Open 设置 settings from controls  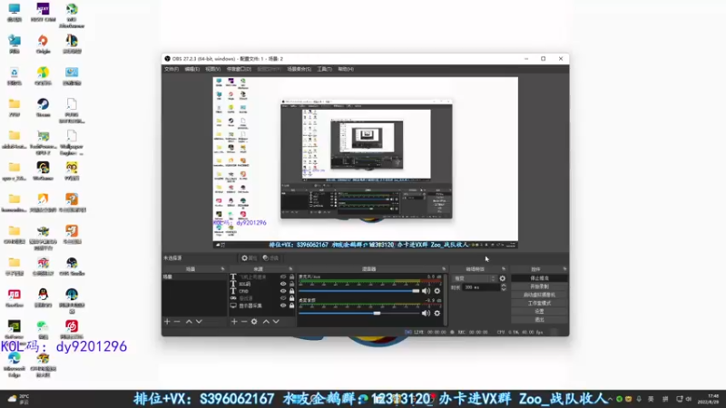coord(539,311)
